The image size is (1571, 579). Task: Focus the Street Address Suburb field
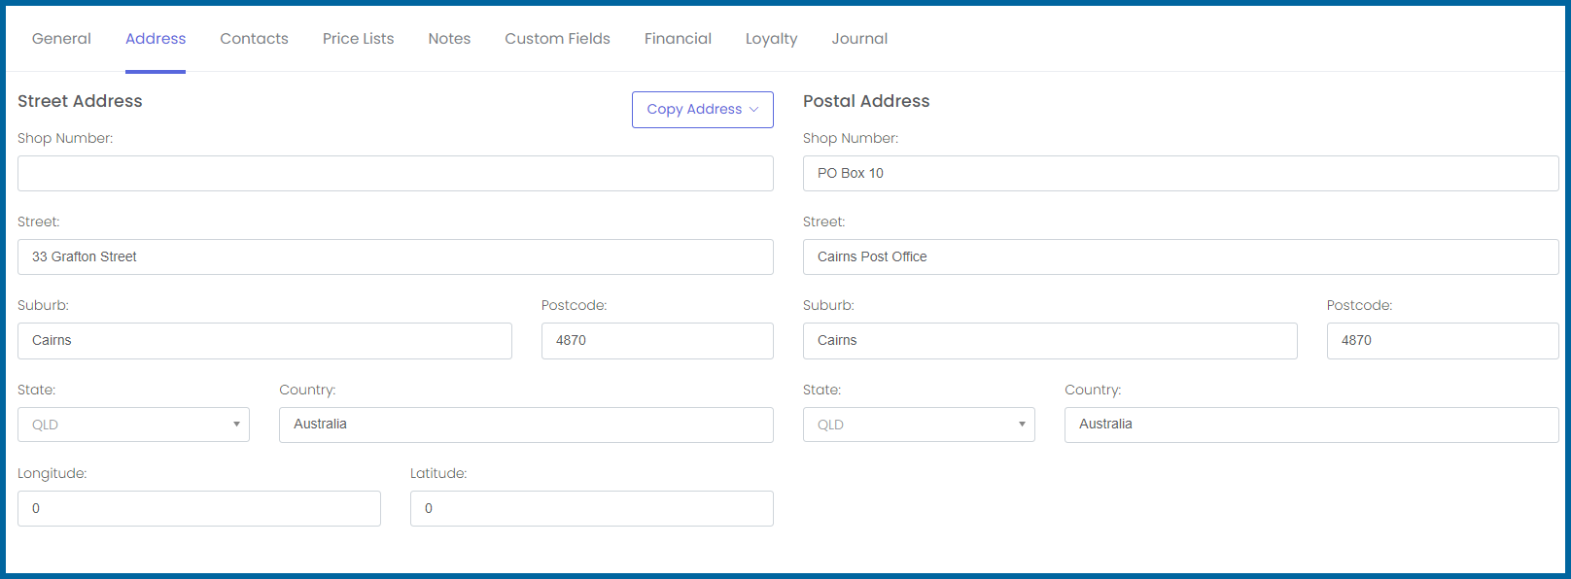(264, 341)
